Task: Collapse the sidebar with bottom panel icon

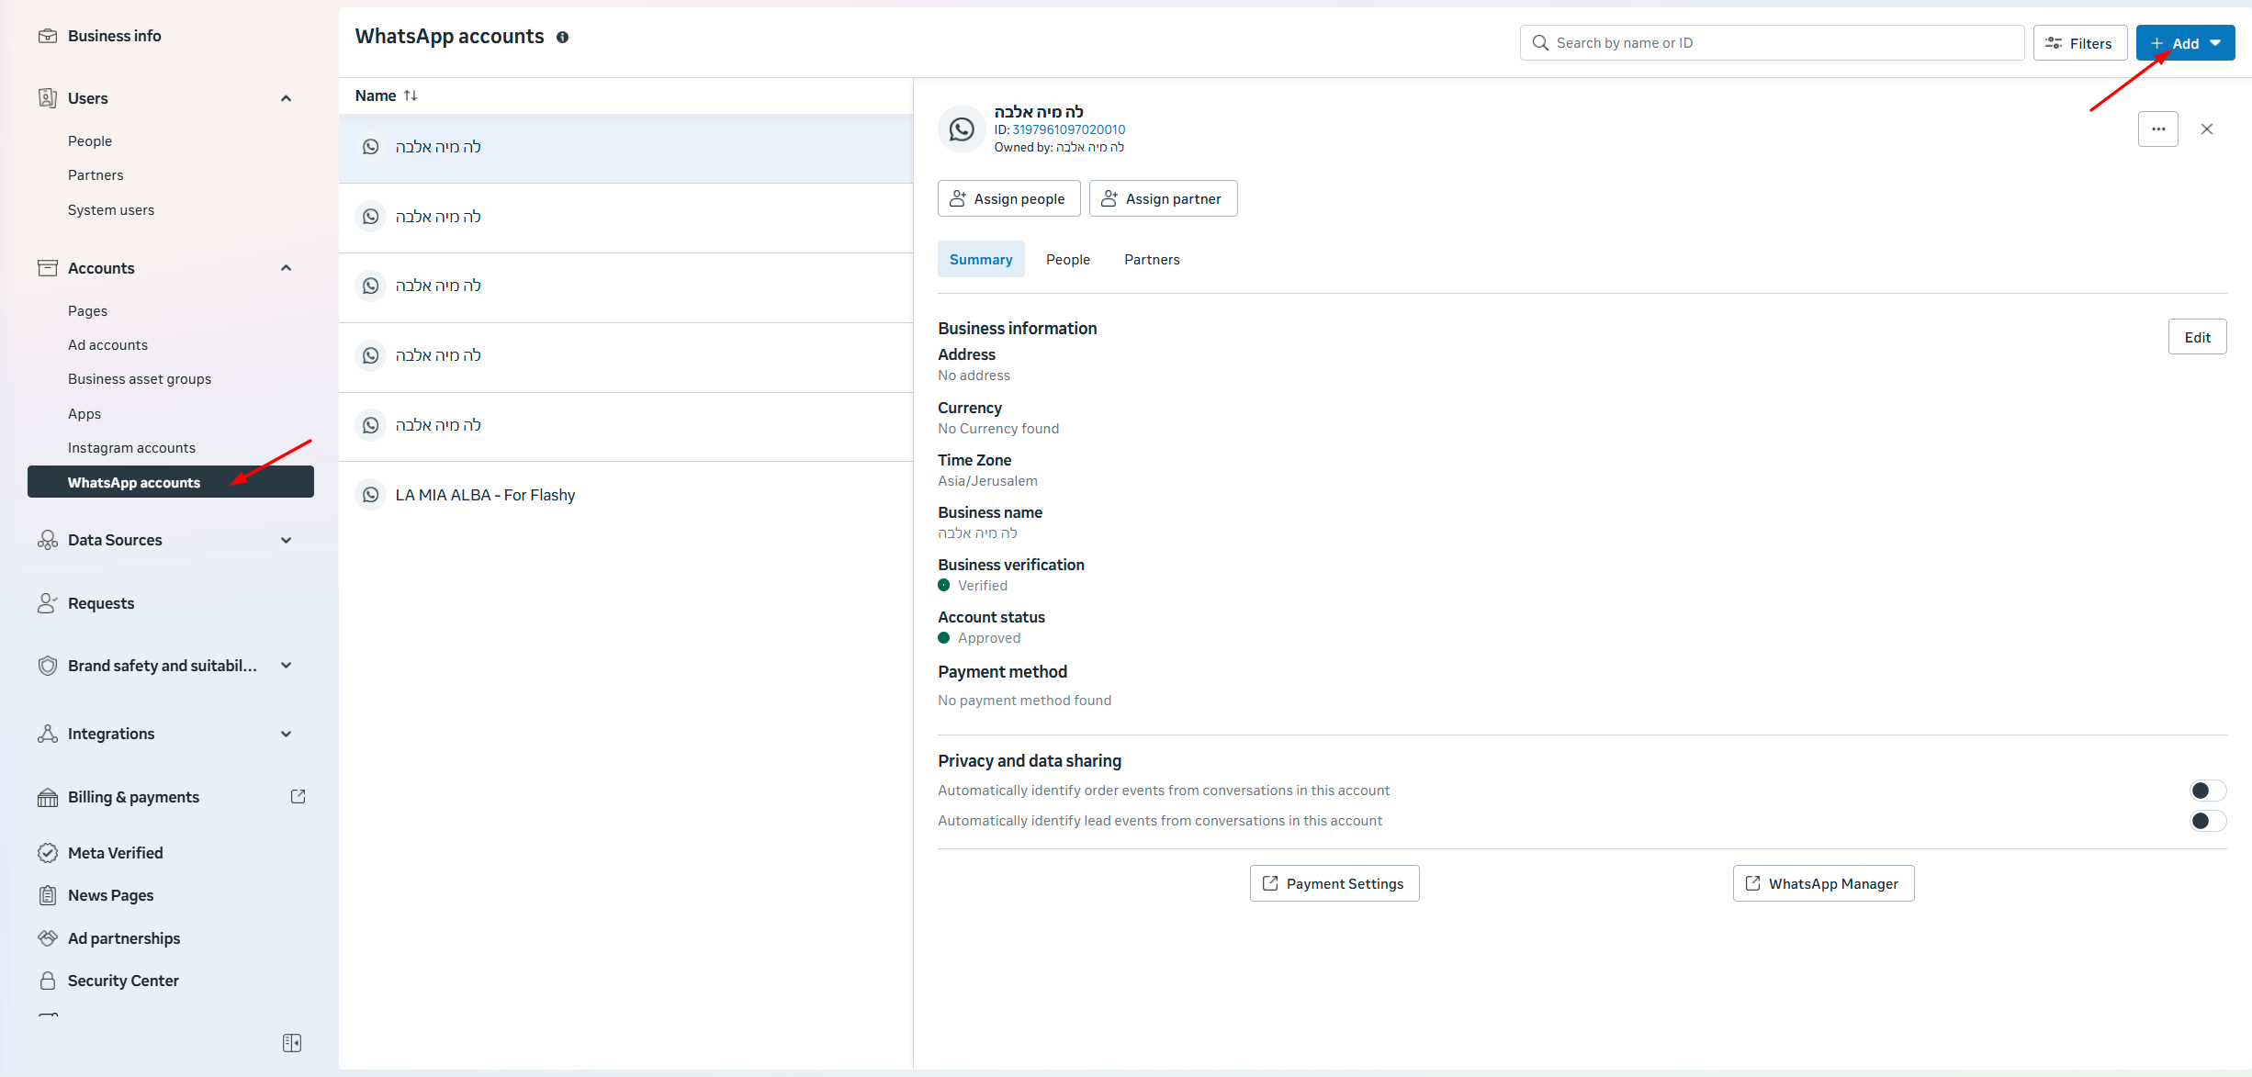Action: (x=292, y=1043)
